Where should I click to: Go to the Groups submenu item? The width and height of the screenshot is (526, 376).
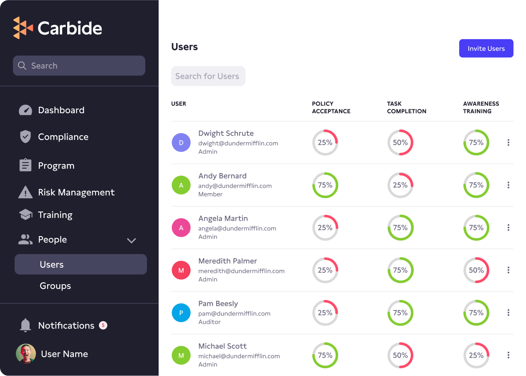coord(56,286)
